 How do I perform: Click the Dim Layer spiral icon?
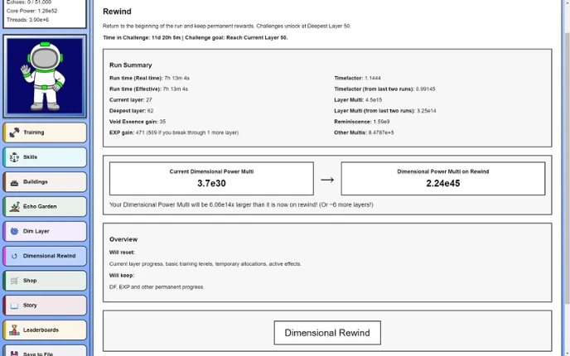(x=14, y=232)
